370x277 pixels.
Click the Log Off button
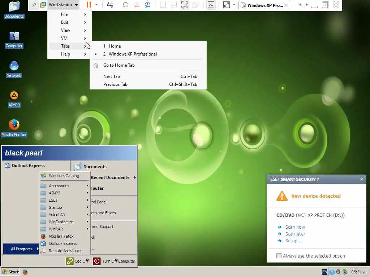[x=77, y=261]
